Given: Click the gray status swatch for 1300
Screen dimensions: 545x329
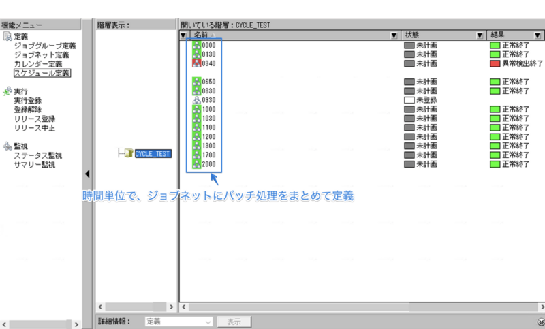Looking at the screenshot, I should [x=409, y=146].
